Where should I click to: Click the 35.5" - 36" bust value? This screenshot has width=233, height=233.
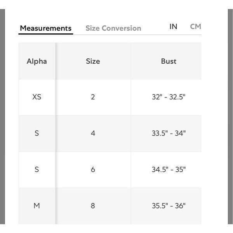tap(169, 206)
